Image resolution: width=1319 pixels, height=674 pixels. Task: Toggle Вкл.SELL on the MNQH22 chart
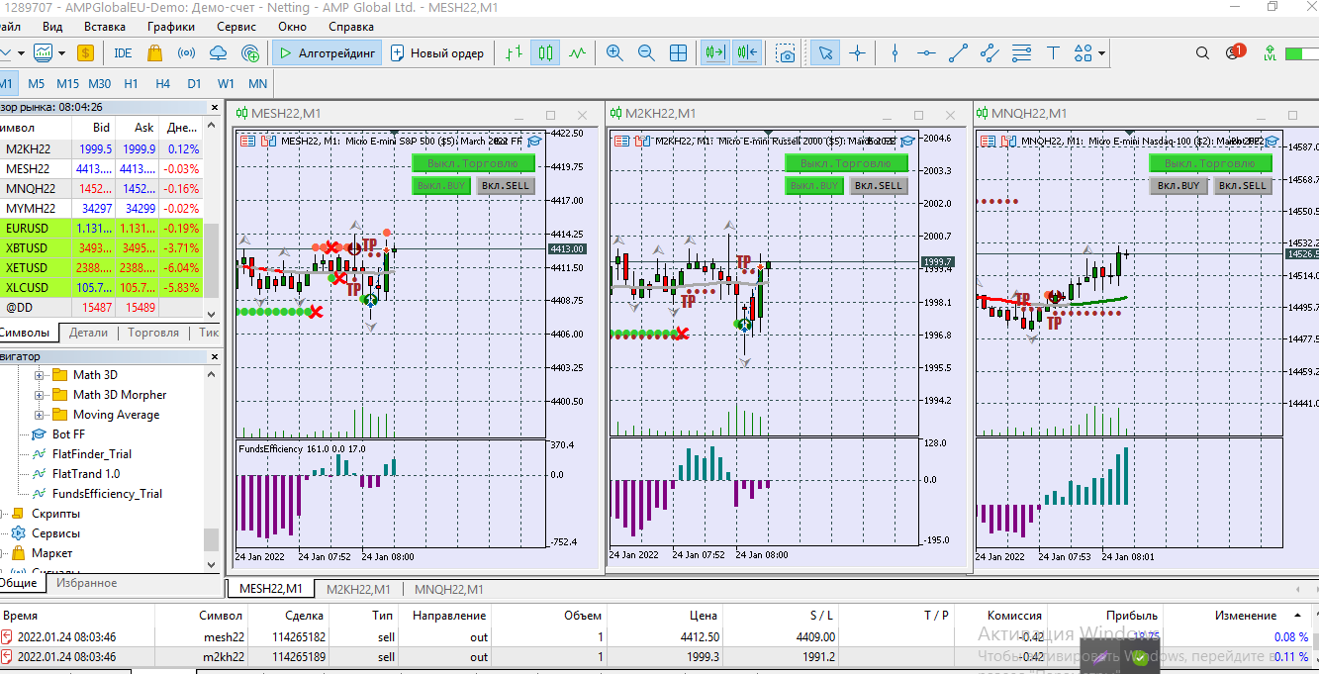(x=1242, y=186)
